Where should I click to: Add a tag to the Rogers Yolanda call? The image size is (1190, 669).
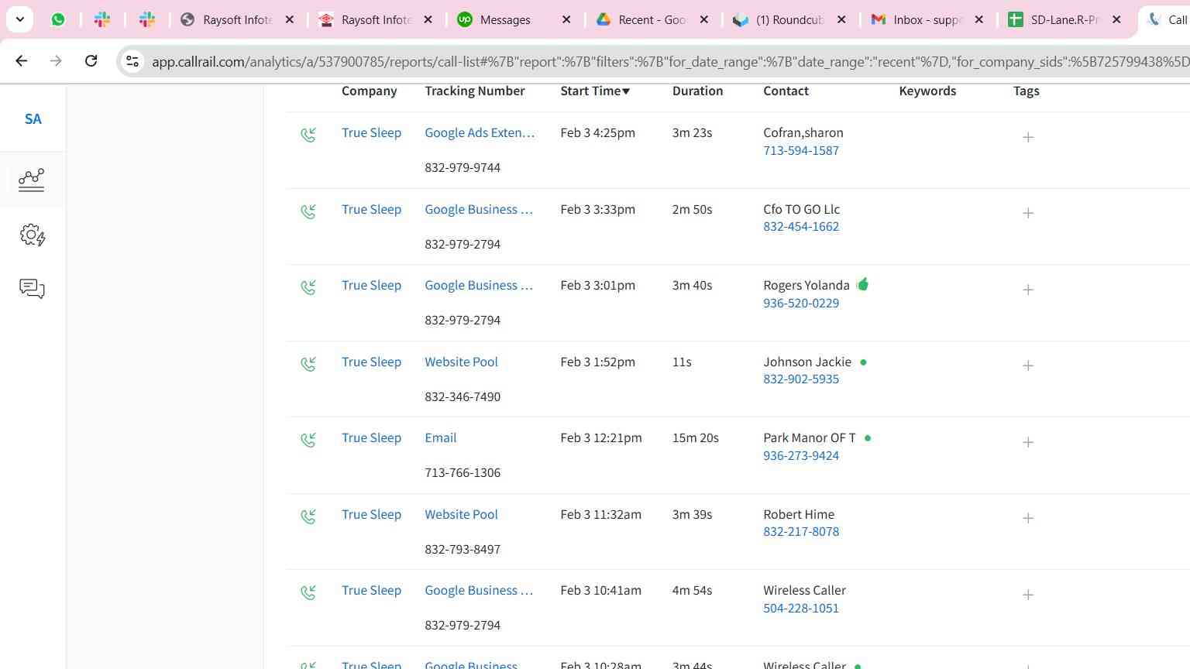pyautogui.click(x=1028, y=290)
